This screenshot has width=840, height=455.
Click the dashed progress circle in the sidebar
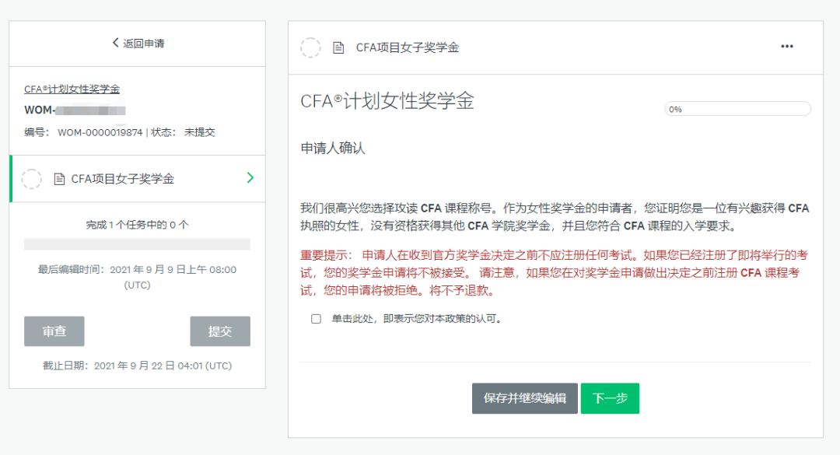pyautogui.click(x=31, y=179)
